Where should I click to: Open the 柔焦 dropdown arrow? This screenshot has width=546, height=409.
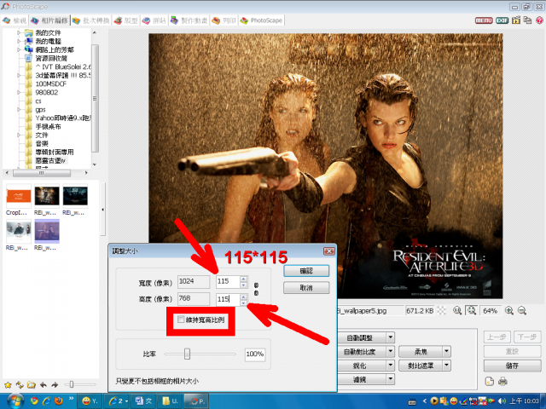447,352
